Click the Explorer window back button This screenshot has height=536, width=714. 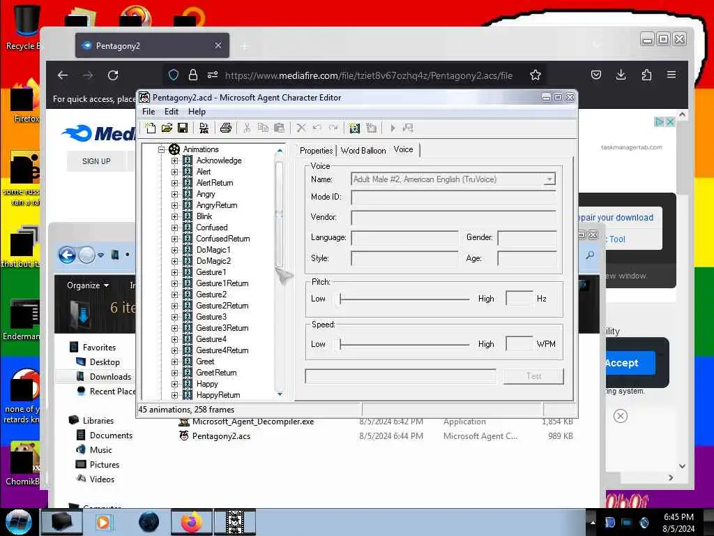pos(67,255)
